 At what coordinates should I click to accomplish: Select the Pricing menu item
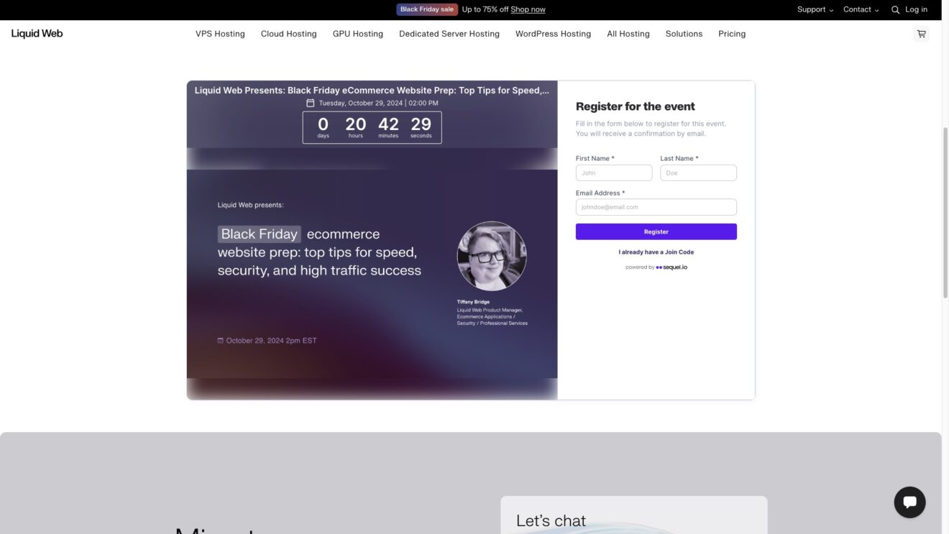pos(732,34)
